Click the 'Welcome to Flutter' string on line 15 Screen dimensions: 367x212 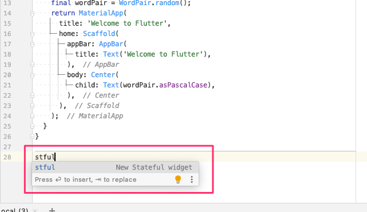(x=127, y=23)
